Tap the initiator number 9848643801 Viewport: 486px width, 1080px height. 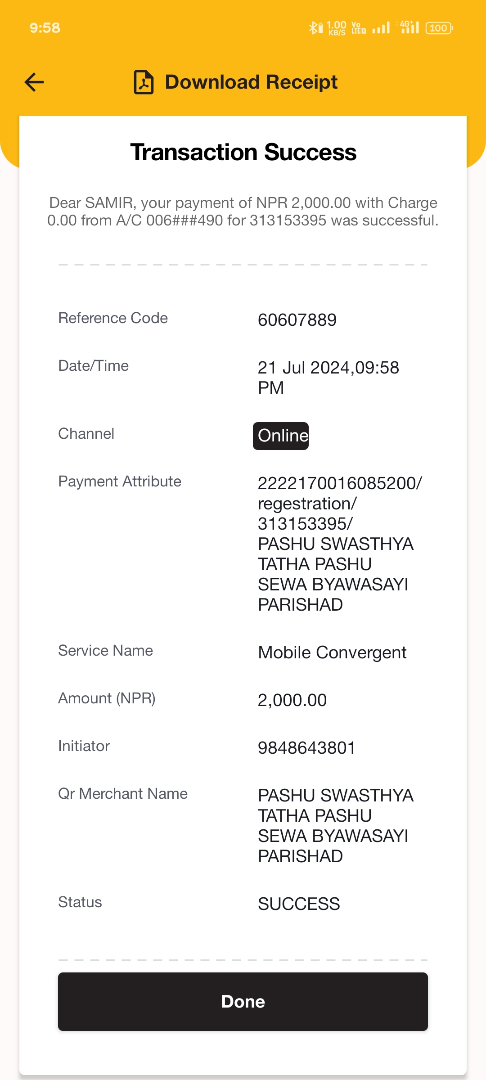click(307, 748)
